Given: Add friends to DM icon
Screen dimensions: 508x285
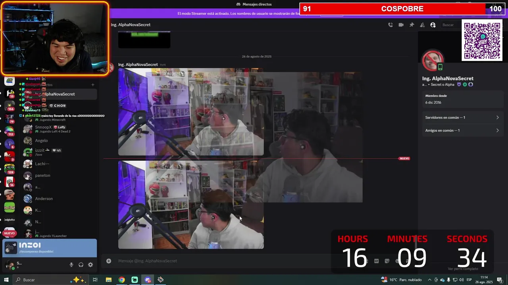Looking at the screenshot, I should 422,25.
